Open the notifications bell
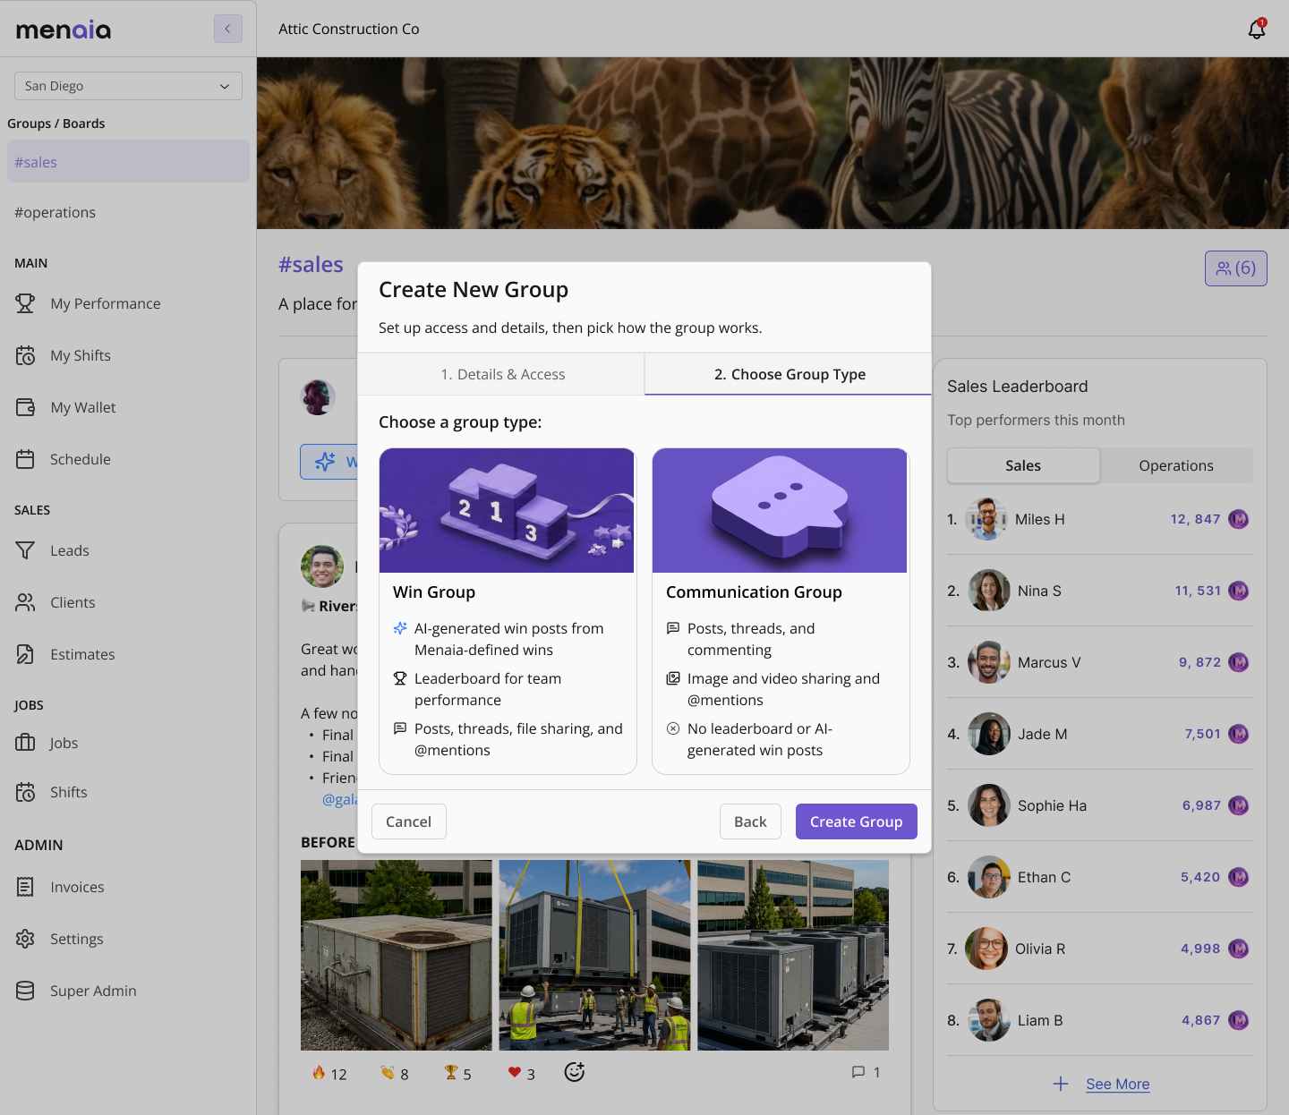Viewport: 1289px width, 1115px height. click(x=1257, y=29)
